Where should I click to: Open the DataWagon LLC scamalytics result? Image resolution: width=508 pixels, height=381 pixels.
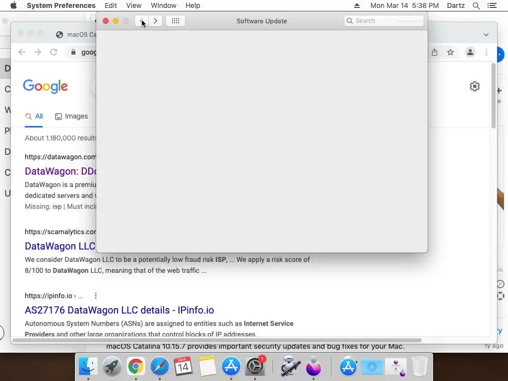point(60,246)
